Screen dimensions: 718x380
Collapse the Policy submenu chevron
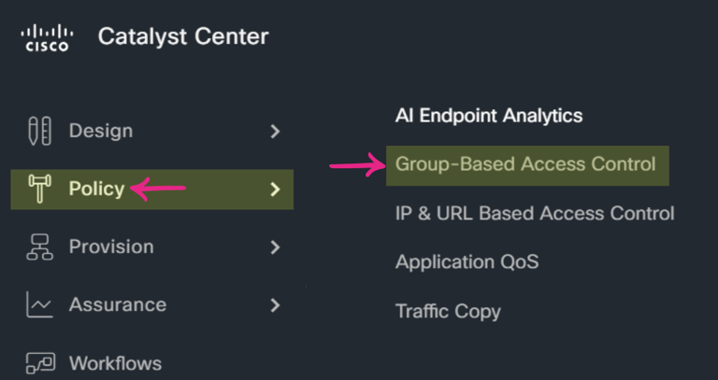[x=275, y=190]
